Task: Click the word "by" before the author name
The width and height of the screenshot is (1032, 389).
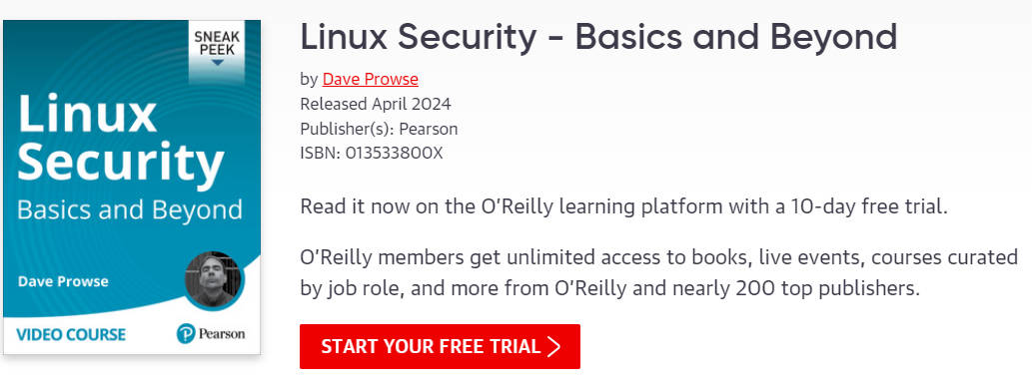Action: [x=309, y=80]
